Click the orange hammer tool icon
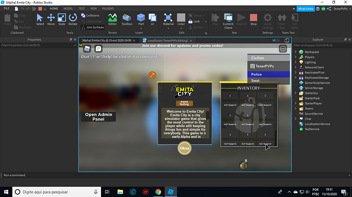The image size is (352, 197). (x=152, y=75)
